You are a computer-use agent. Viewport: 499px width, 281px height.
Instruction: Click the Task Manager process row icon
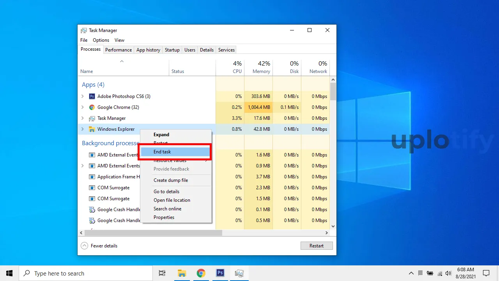92,118
